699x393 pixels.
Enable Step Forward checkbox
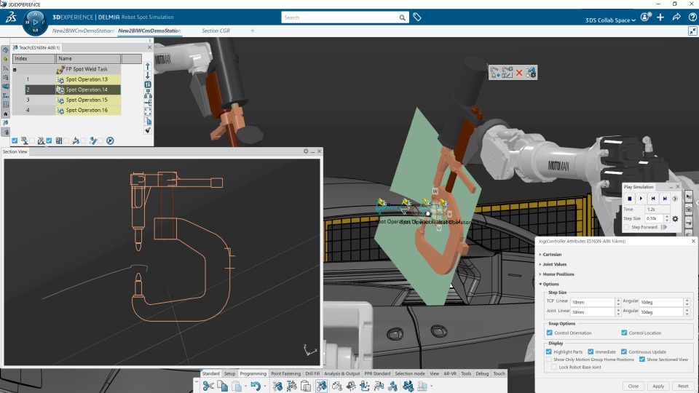pyautogui.click(x=627, y=227)
